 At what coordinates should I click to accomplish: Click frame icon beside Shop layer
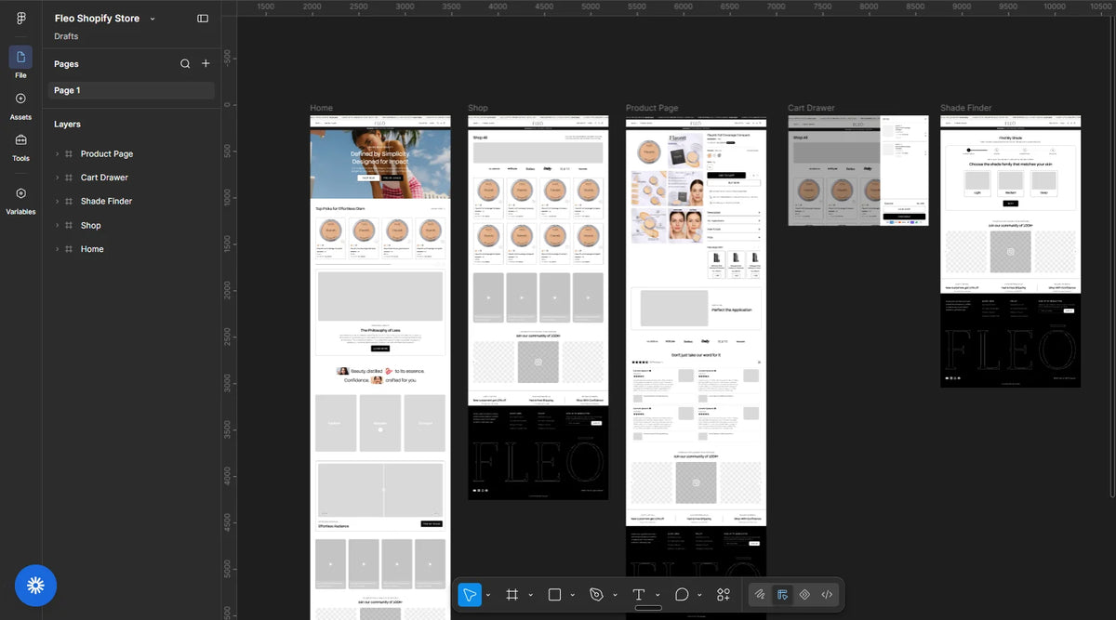click(x=69, y=226)
